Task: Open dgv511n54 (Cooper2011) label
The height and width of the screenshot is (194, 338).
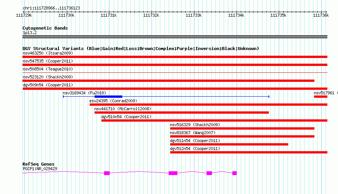Action: (195, 141)
